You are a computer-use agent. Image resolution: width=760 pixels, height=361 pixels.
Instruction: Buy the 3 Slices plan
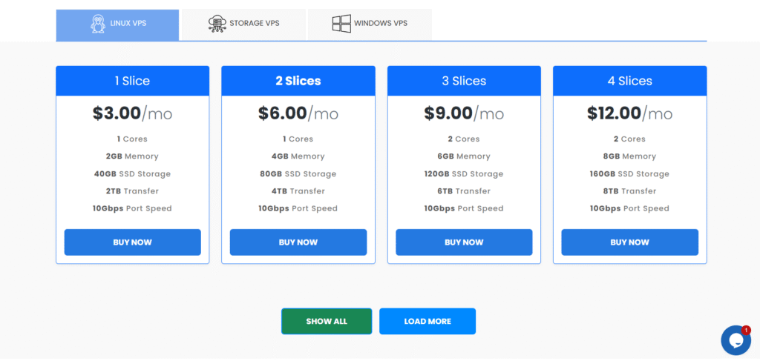point(464,242)
